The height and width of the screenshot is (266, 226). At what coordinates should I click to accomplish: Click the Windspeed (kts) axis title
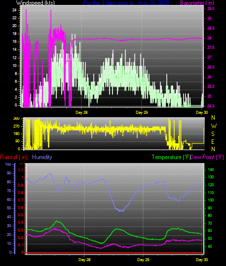tap(36, 2)
